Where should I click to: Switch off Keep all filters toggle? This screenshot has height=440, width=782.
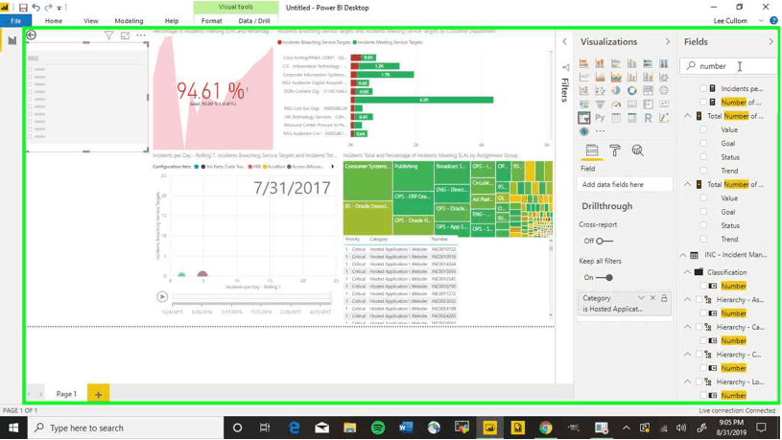604,278
